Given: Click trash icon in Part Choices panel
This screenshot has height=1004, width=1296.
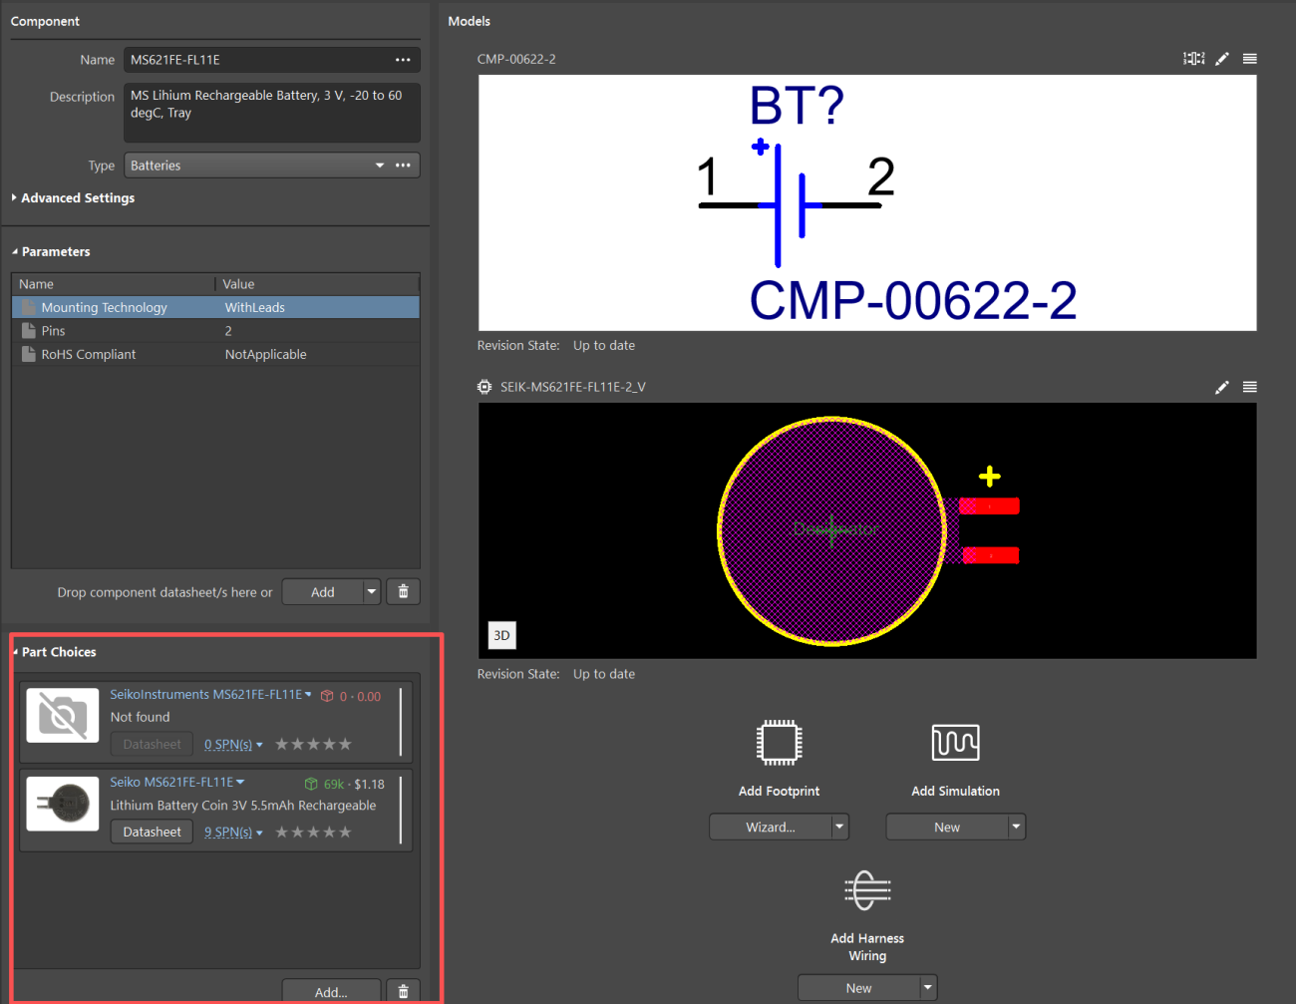Looking at the screenshot, I should pos(404,992).
